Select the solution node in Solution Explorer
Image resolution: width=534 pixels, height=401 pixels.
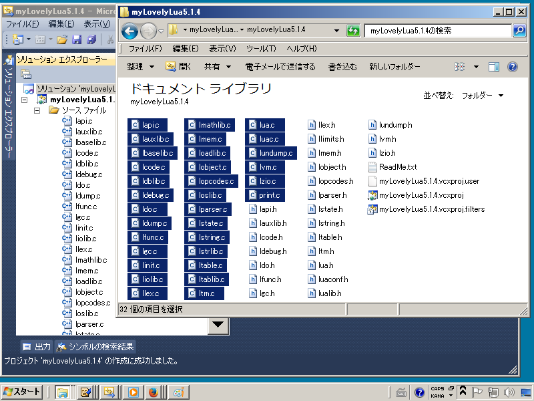(x=70, y=89)
